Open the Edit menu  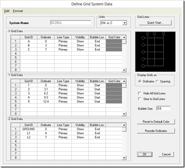(x=7, y=11)
